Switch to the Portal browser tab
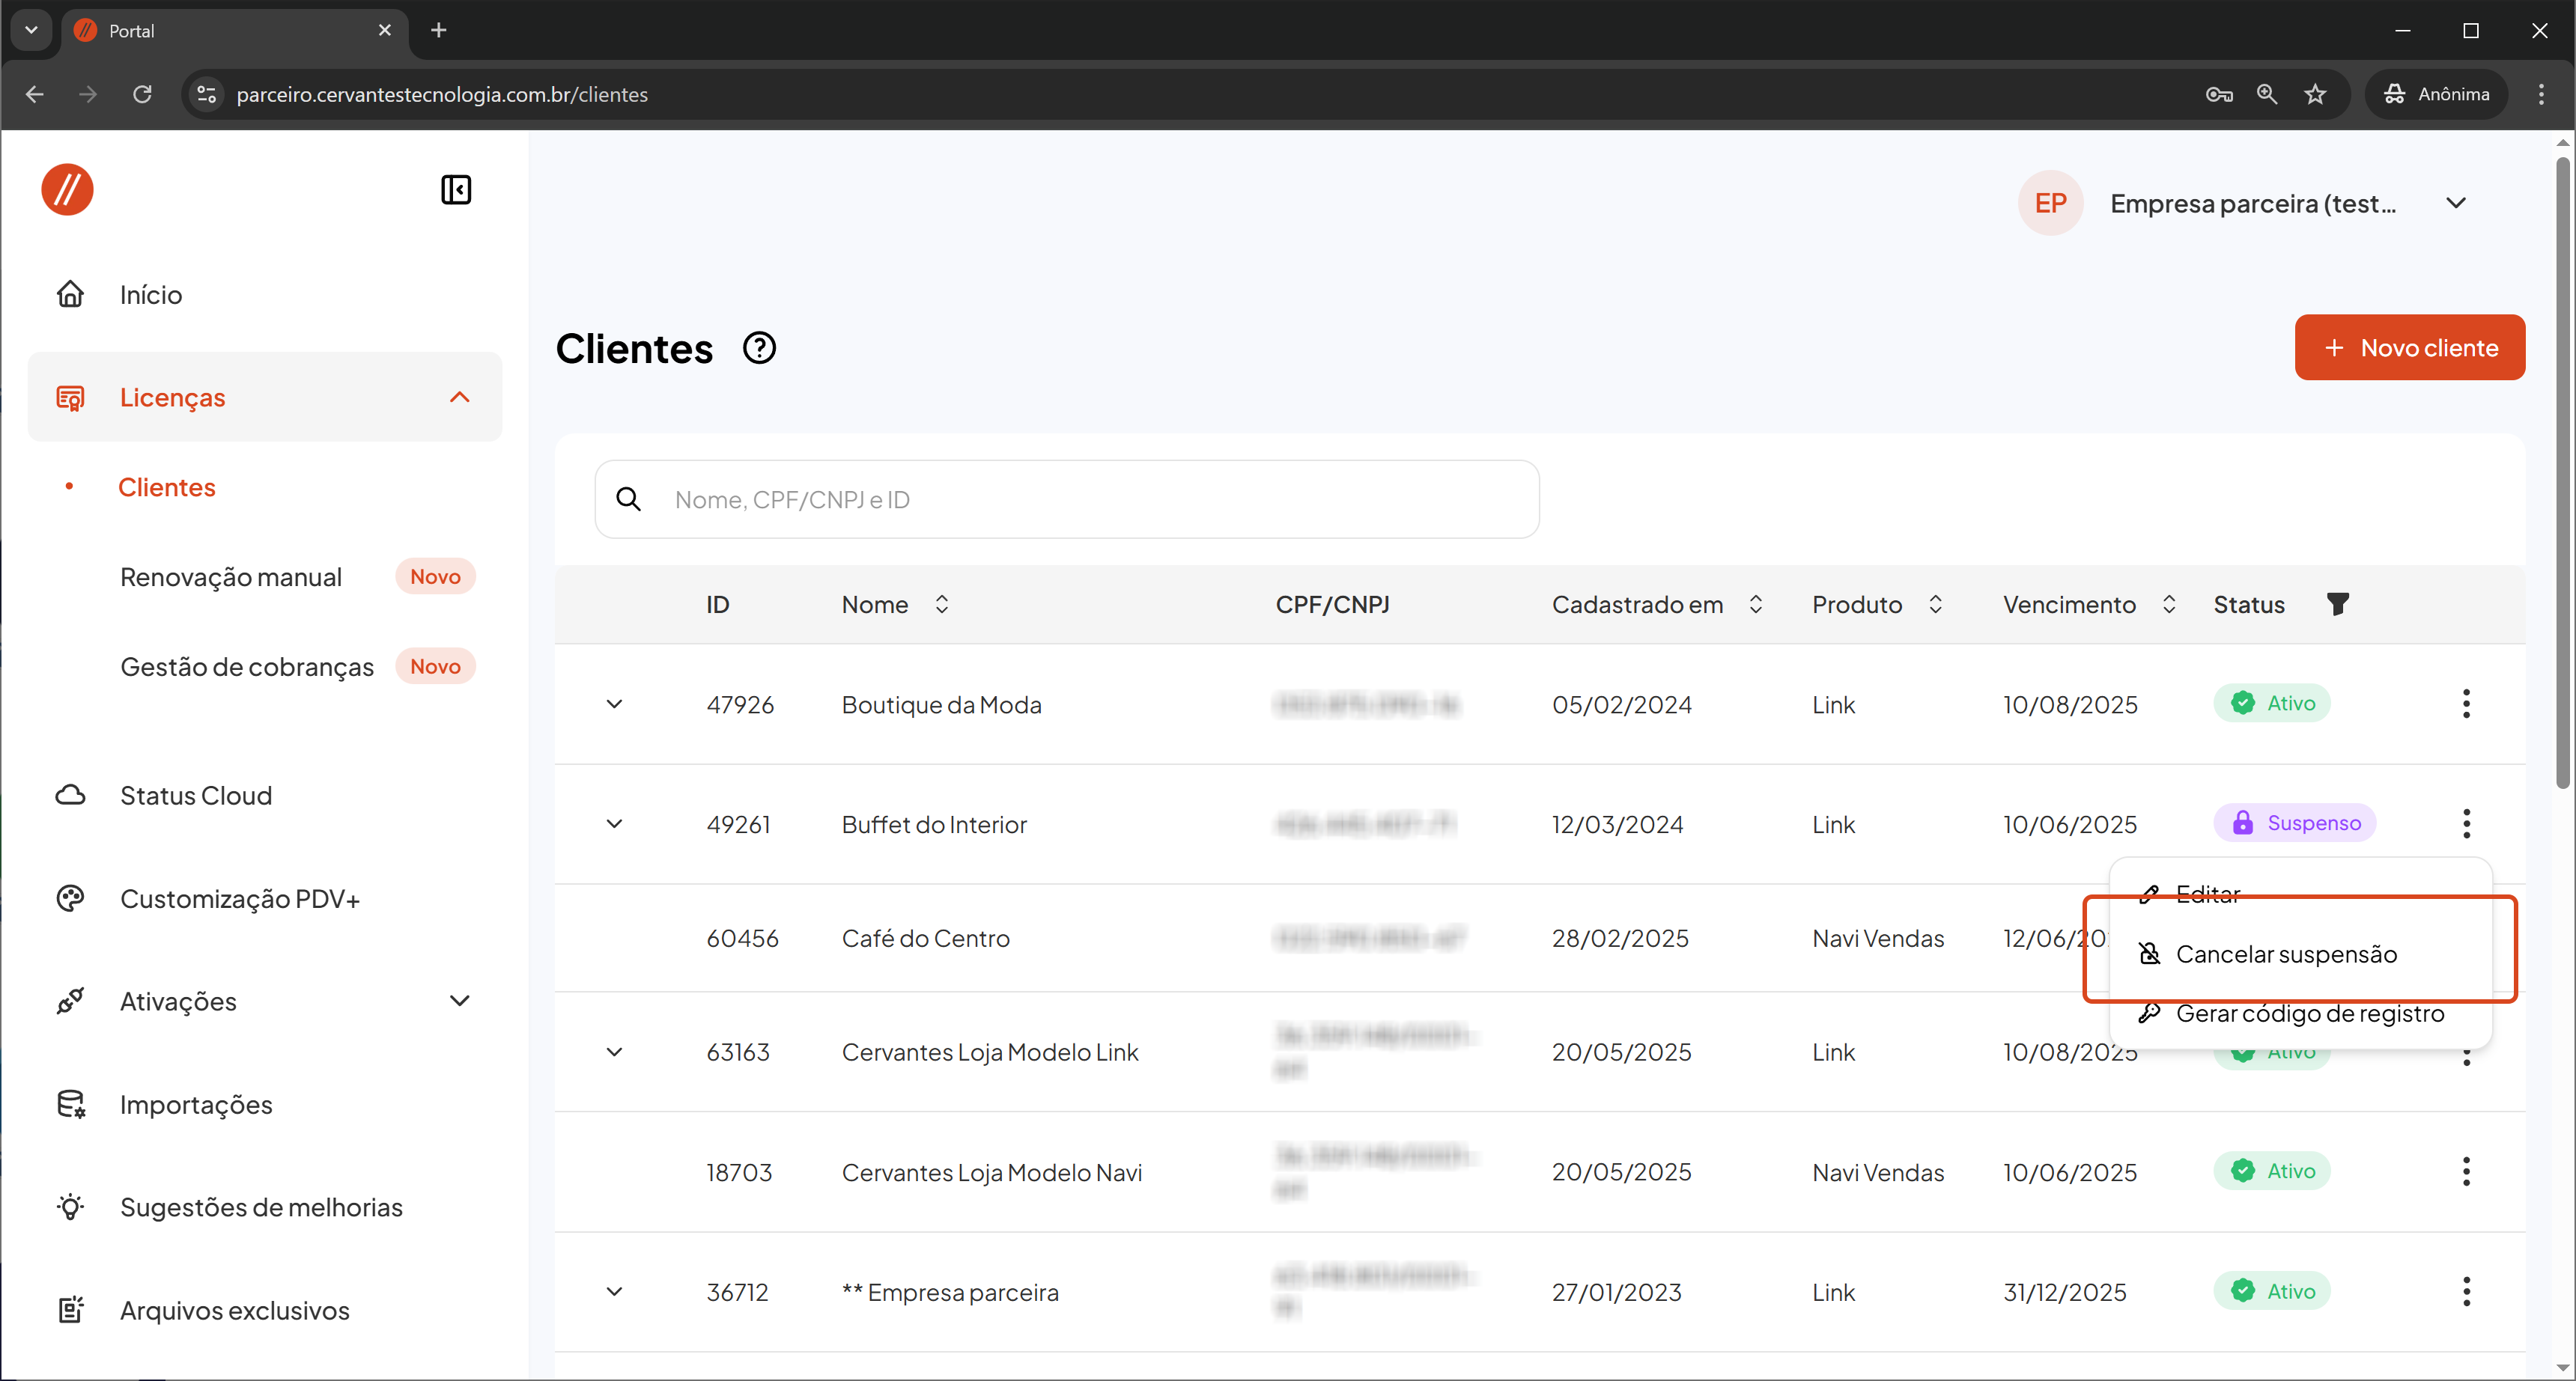 pos(235,30)
